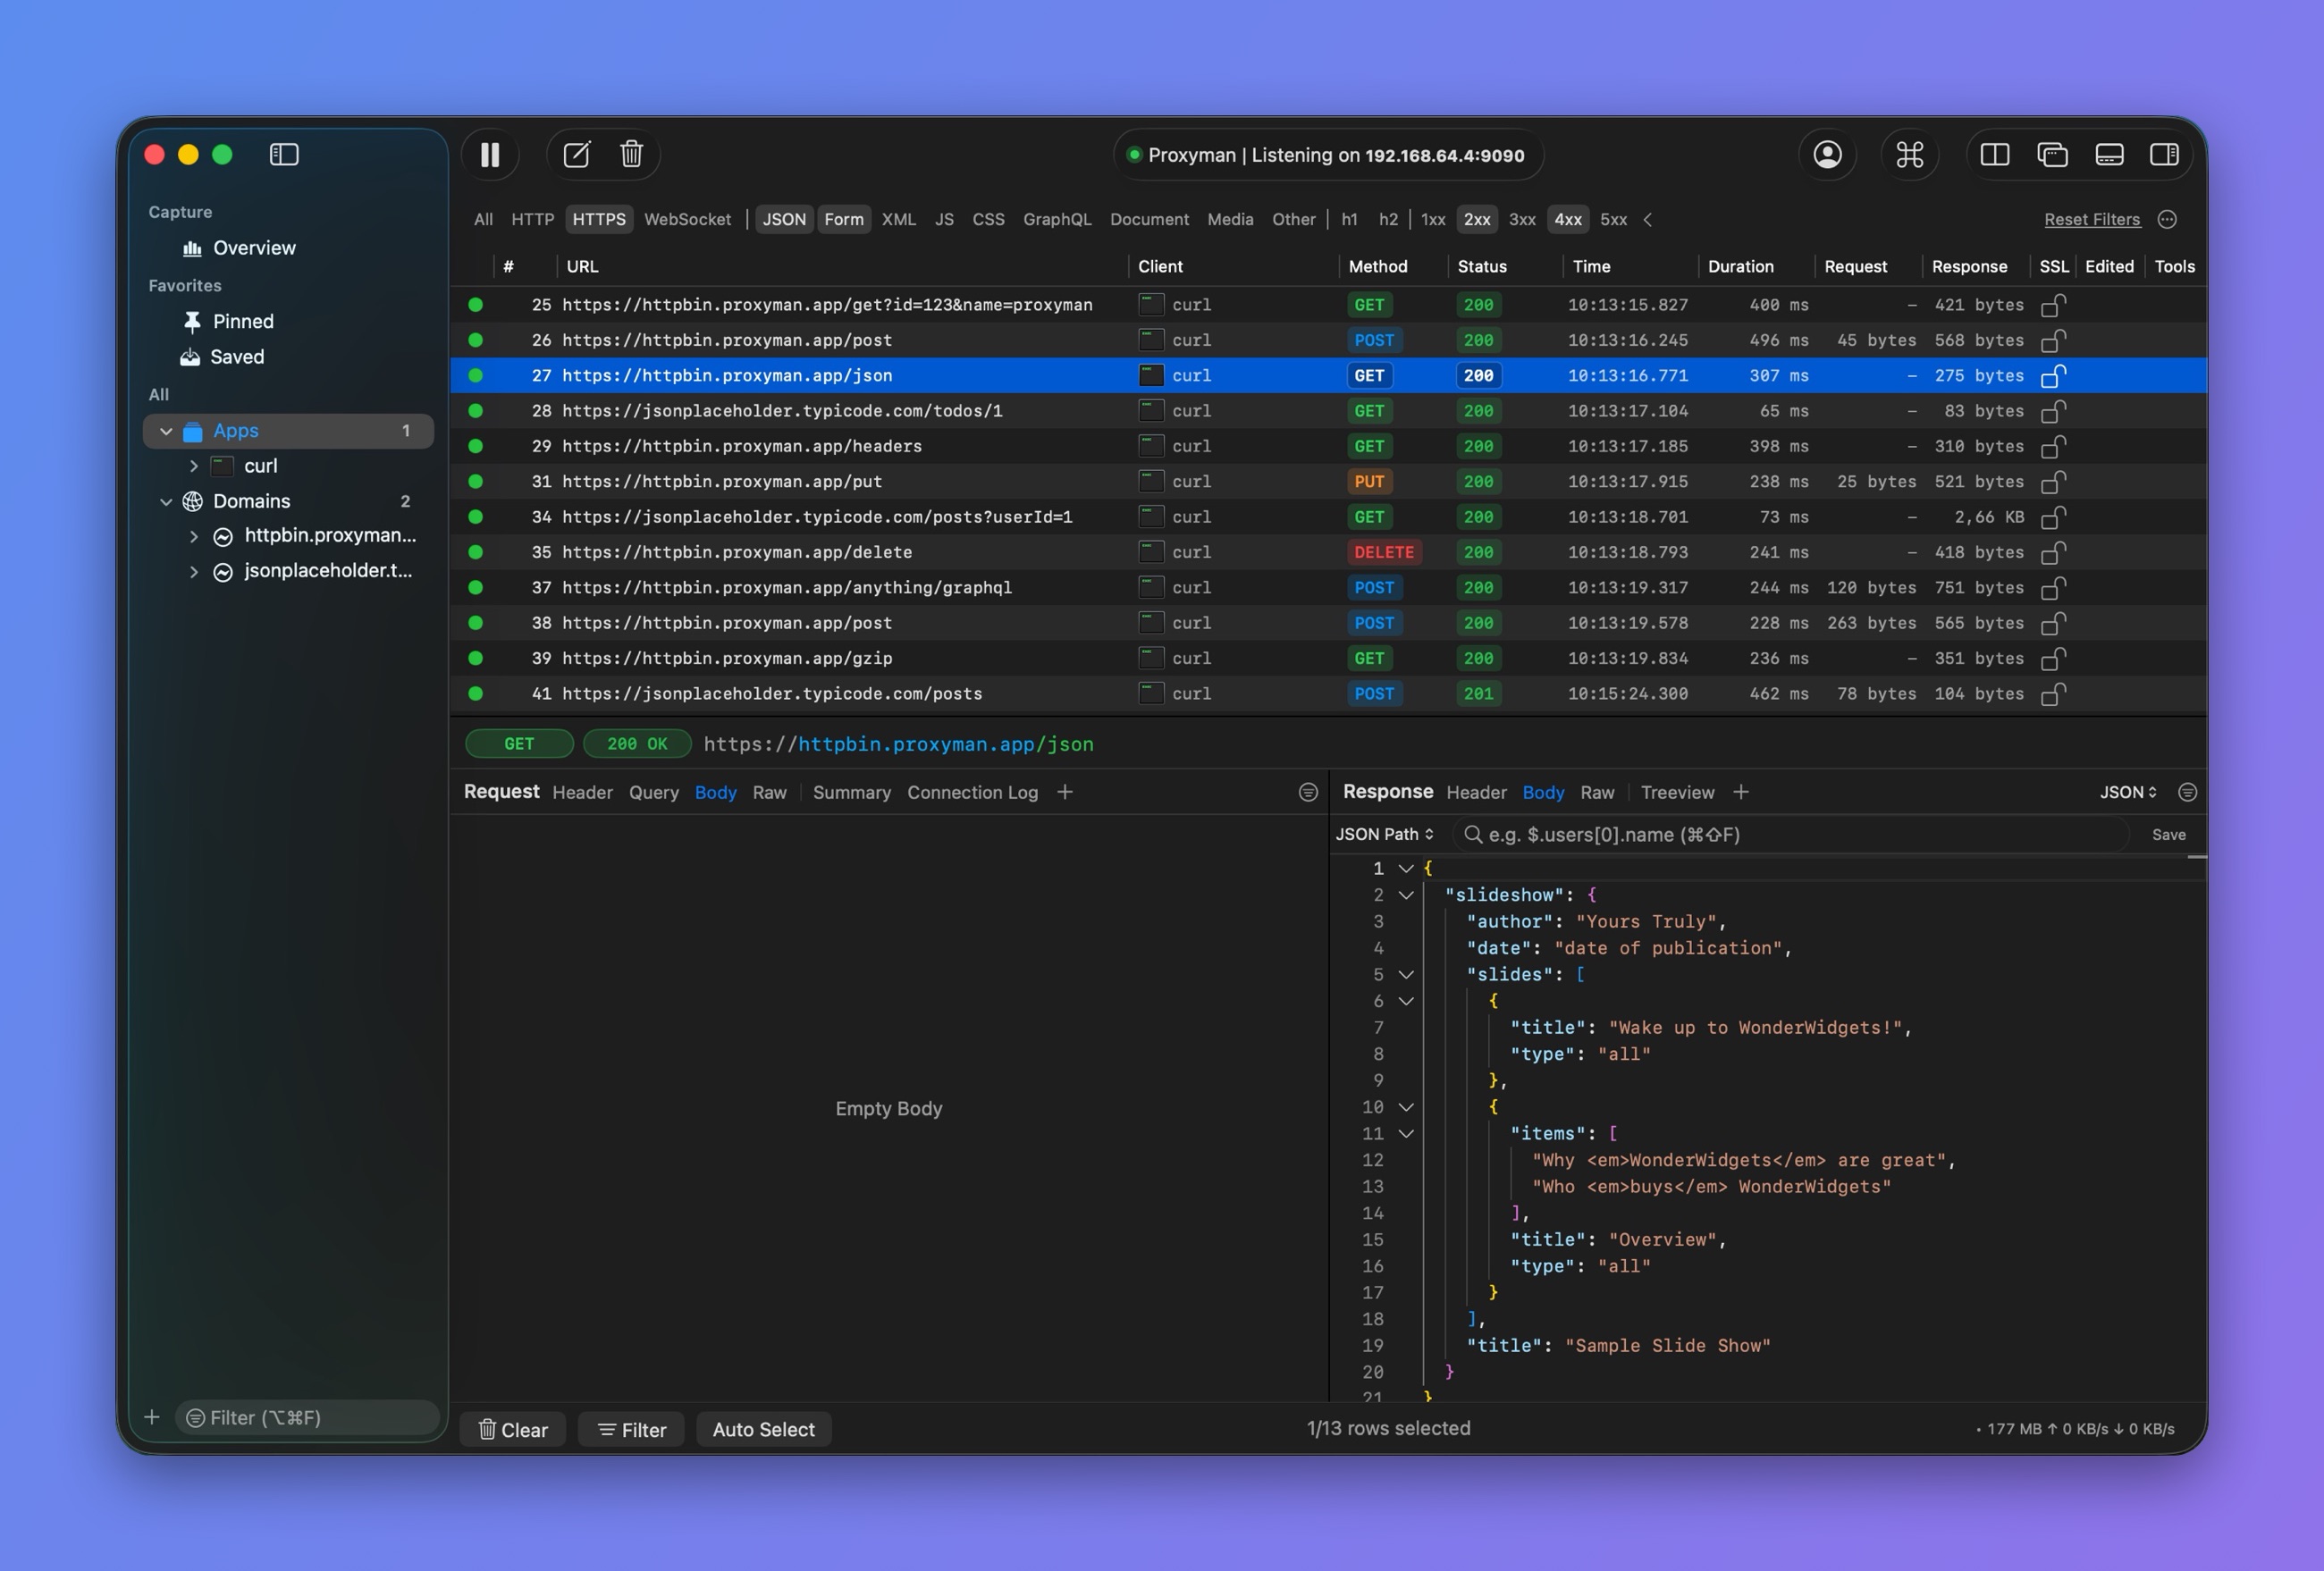Image resolution: width=2324 pixels, height=1571 pixels.
Task: Toggle the 4xx status filter
Action: click(1567, 219)
